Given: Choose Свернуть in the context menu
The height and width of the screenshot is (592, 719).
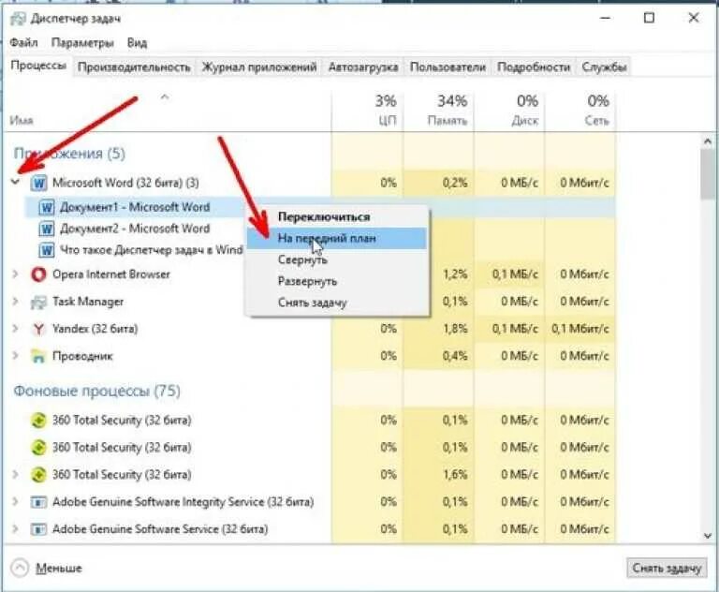Looking at the screenshot, I should point(337,259).
